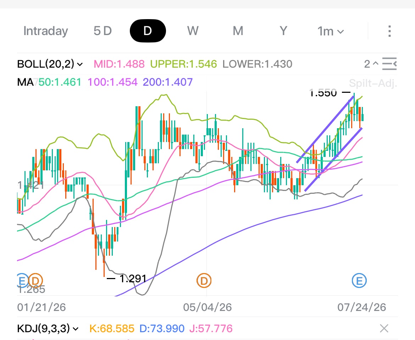Image resolution: width=415 pixels, height=340 pixels.
Task: Open the 1m interval dropdown
Action: (330, 31)
